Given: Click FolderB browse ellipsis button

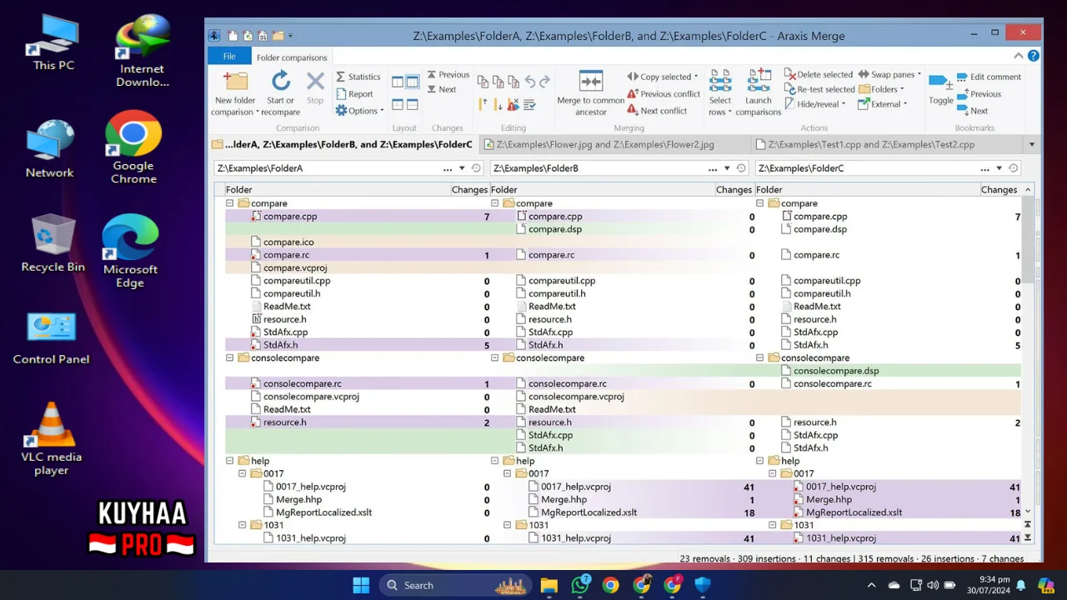Looking at the screenshot, I should [x=713, y=168].
